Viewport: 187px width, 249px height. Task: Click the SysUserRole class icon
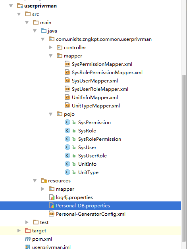pos(67,155)
